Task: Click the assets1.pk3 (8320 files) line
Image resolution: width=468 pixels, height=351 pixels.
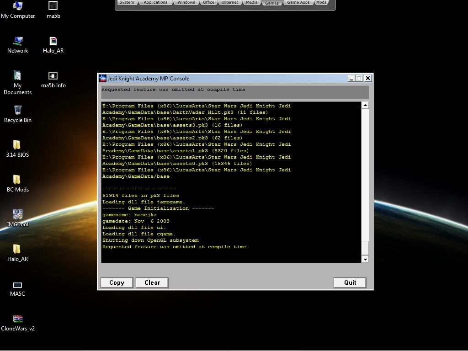Action: click(x=175, y=151)
